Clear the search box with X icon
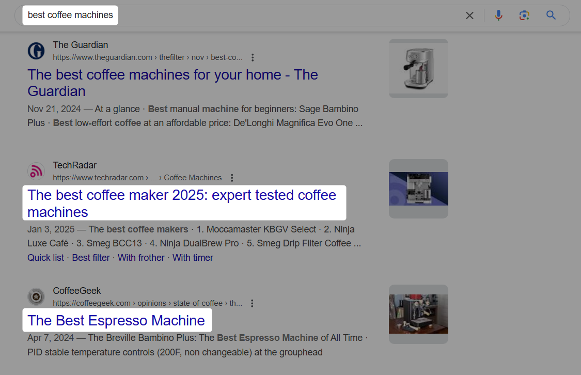Viewport: 581px width, 375px height. [x=469, y=15]
